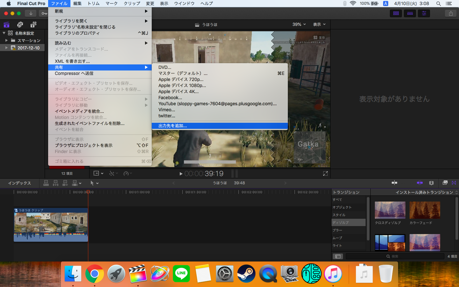This screenshot has width=459, height=287.
Task: Click the Notification Center icon in menu bar
Action: point(449,4)
